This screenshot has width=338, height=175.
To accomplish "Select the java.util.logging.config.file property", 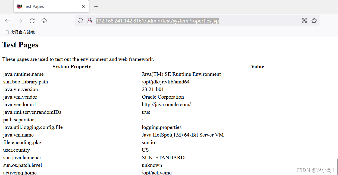I will tap(33, 127).
